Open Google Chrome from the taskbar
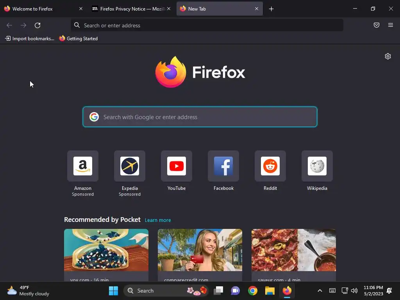 coord(253,291)
